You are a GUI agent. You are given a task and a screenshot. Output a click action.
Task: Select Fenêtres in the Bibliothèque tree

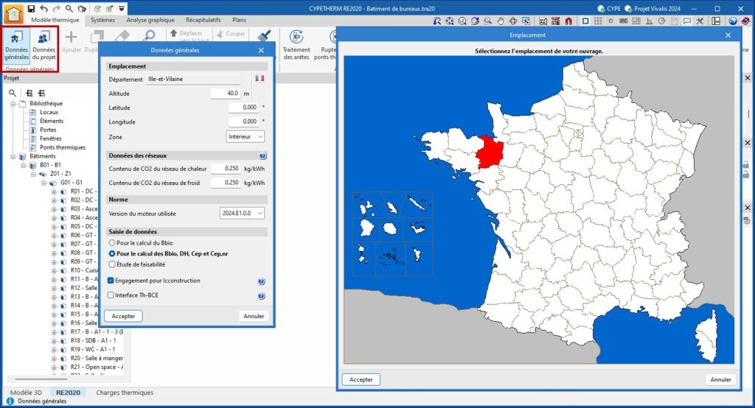(x=51, y=138)
